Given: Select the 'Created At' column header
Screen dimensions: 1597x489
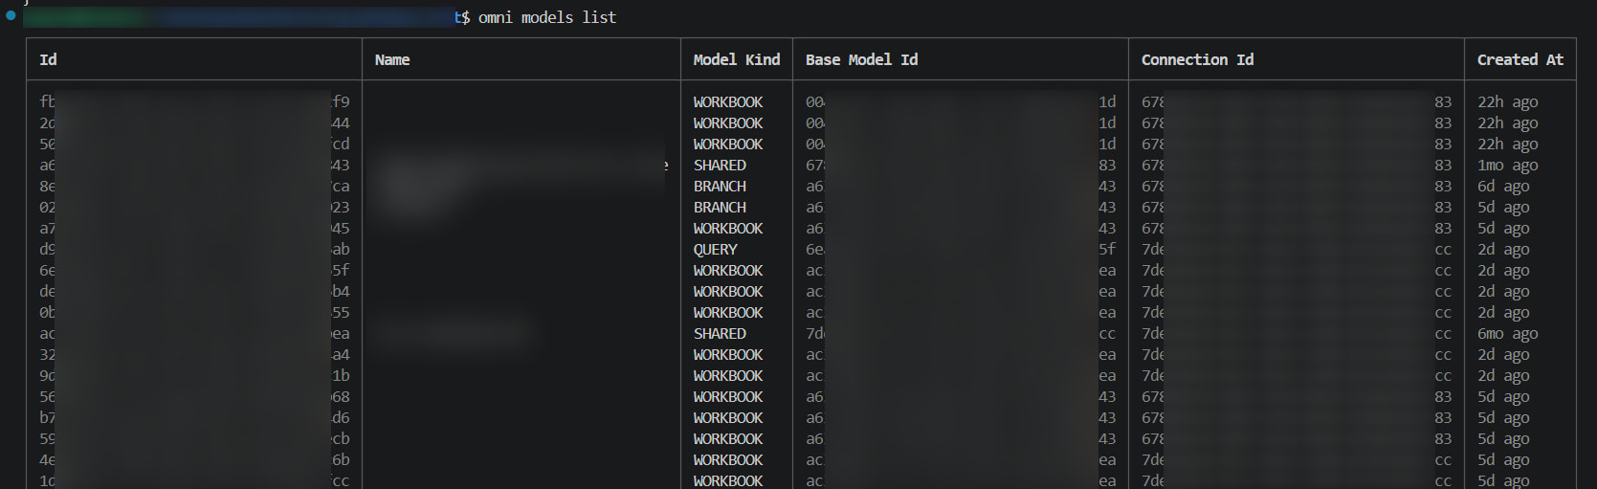Looking at the screenshot, I should tap(1520, 59).
